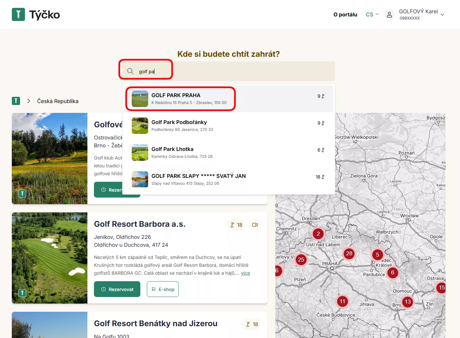Screen dimensions: 460x338
Task: Open the video icon for Golf Resort Barbora
Action: 255,225
